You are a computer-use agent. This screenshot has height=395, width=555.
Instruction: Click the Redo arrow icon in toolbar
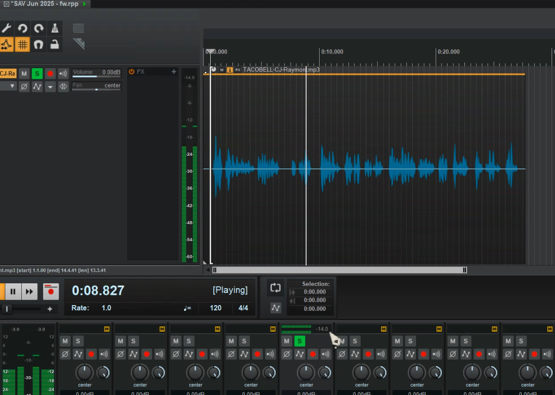coord(39,28)
